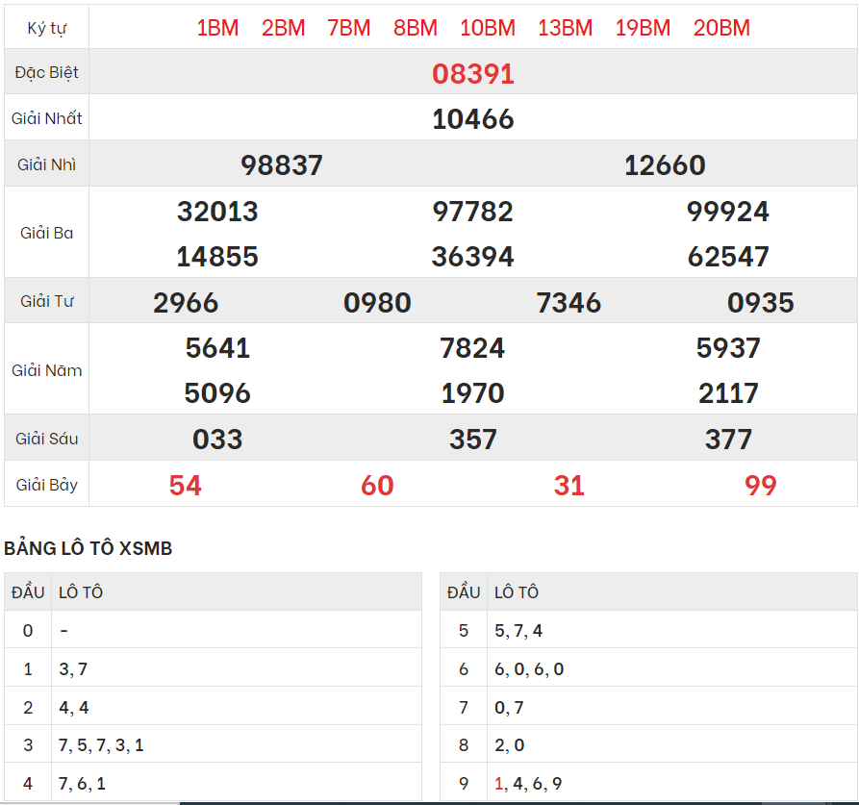Click the special prize number 08391
The width and height of the screenshot is (859, 805).
pyautogui.click(x=472, y=74)
